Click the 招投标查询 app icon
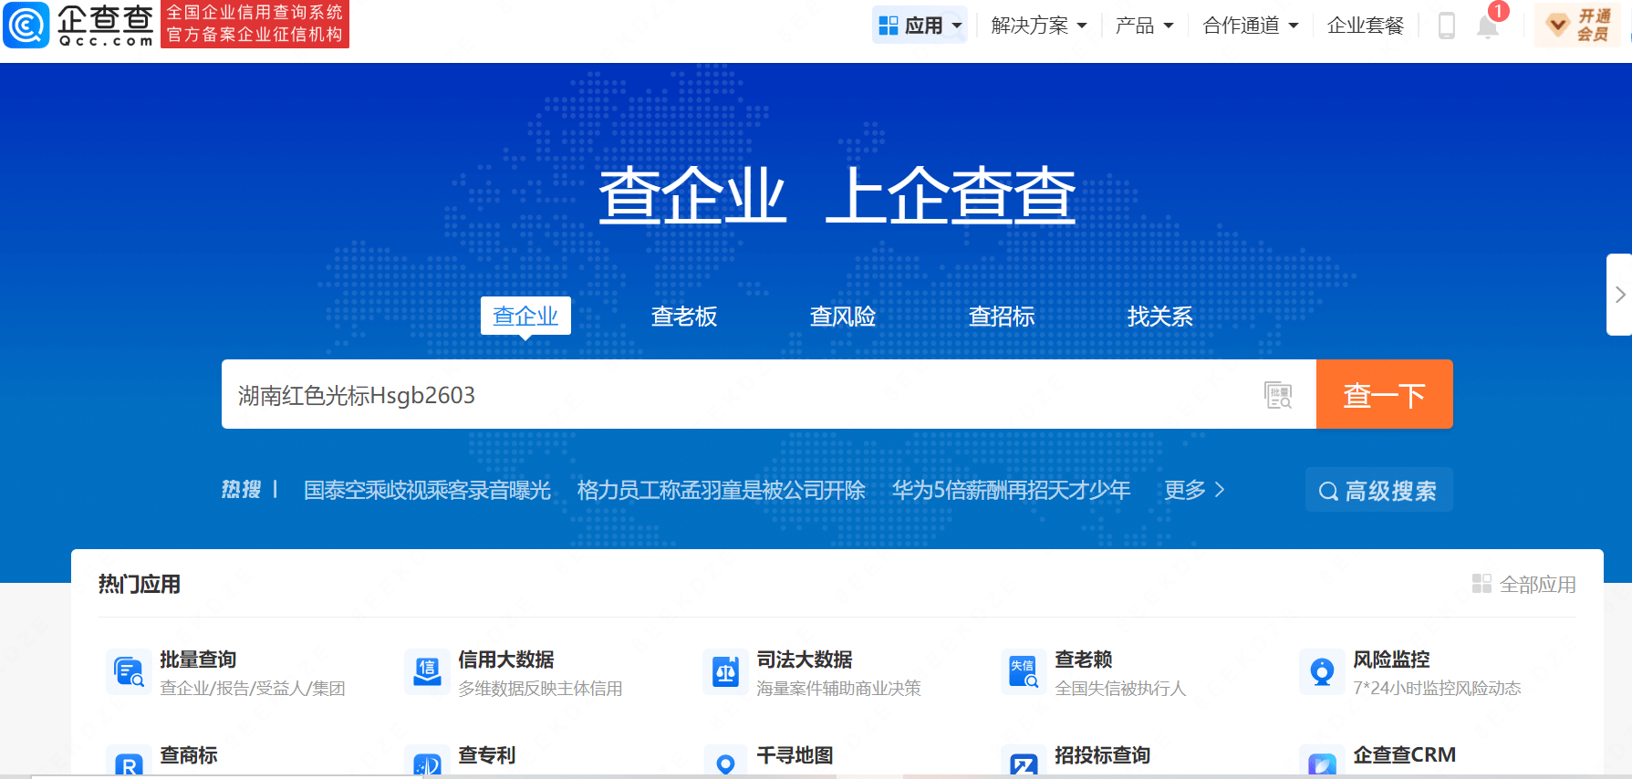1632x779 pixels. click(1024, 763)
